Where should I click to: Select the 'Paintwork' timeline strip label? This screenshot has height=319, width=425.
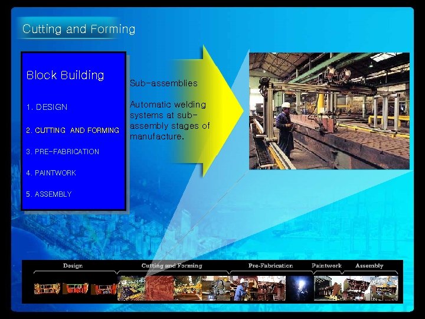[326, 266]
